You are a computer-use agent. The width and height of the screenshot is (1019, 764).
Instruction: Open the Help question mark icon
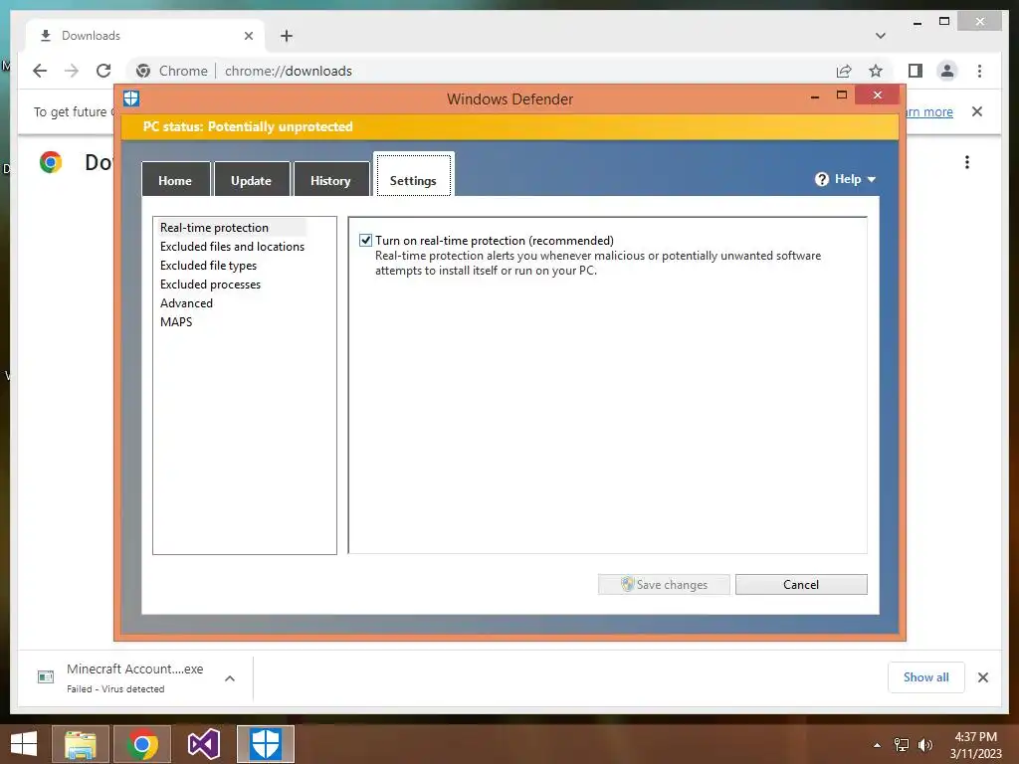click(x=821, y=179)
